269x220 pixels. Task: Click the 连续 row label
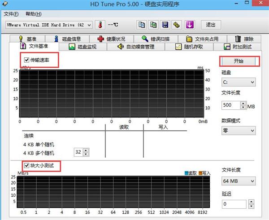(29, 136)
